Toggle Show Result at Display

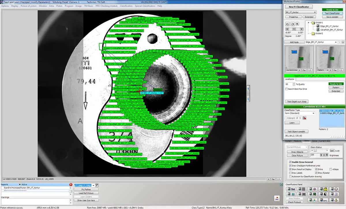[x=290, y=169]
